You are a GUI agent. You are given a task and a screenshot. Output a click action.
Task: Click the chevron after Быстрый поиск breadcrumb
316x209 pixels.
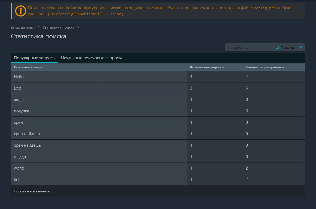click(39, 27)
